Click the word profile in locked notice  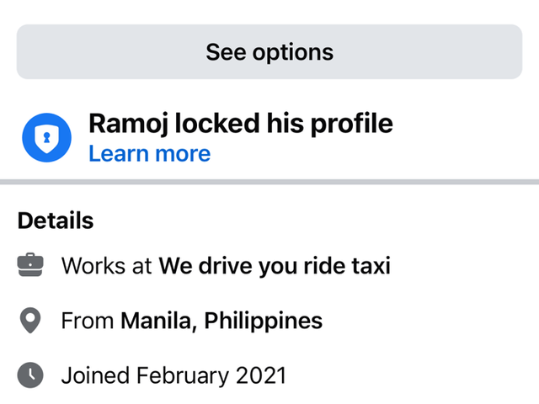tap(352, 124)
